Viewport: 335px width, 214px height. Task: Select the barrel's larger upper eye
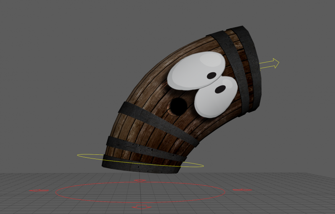pos(196,70)
